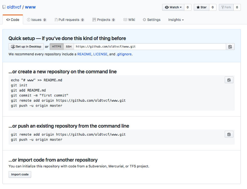Copy the clone URL to clipboard
This screenshot has height=189, width=247.
point(230,47)
